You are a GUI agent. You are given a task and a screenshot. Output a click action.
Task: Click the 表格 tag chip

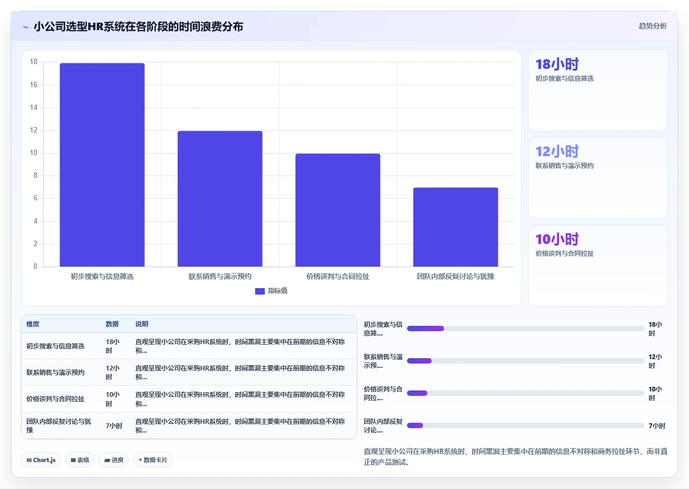click(x=80, y=460)
